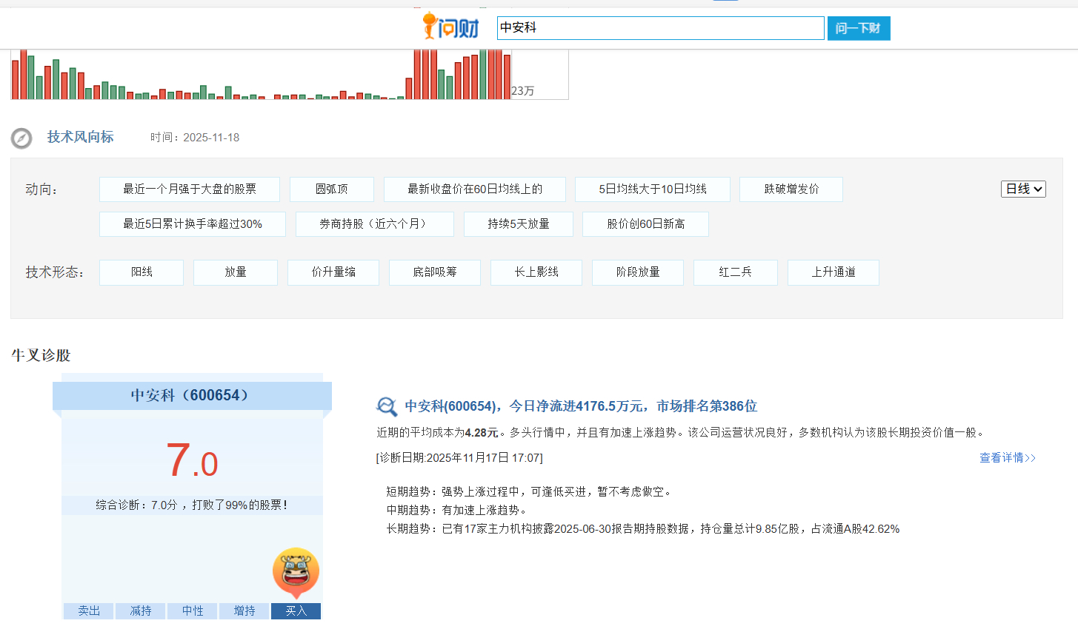Click the 上升通道 pattern tag
The width and height of the screenshot is (1078, 629).
(833, 272)
